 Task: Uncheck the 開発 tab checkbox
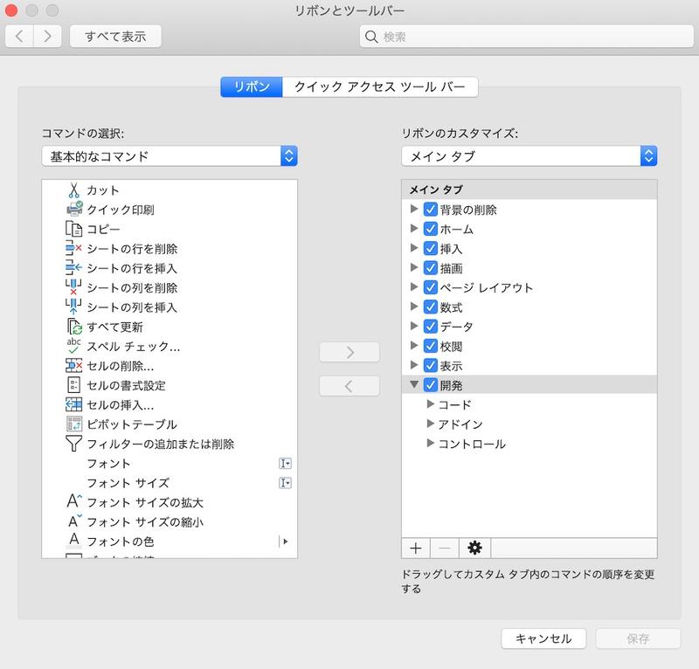430,385
